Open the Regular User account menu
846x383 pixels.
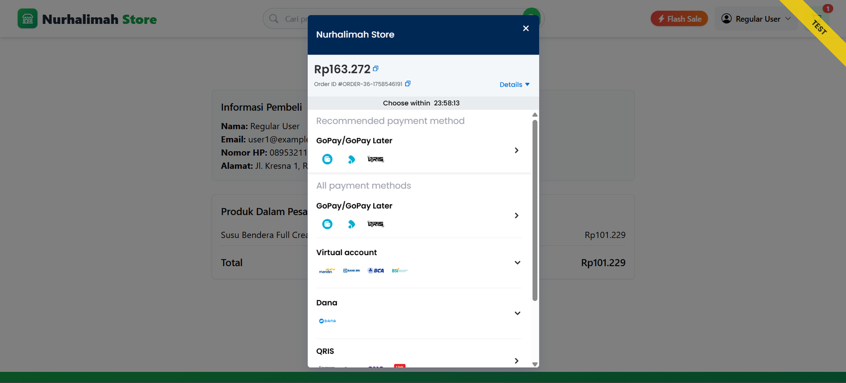(x=756, y=19)
